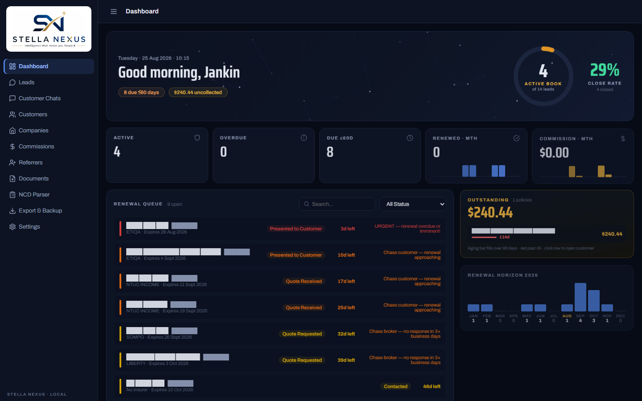The width and height of the screenshot is (642, 401).
Task: Open NTUC INCOME row expiring 11 Sept 2026
Action: click(280, 281)
